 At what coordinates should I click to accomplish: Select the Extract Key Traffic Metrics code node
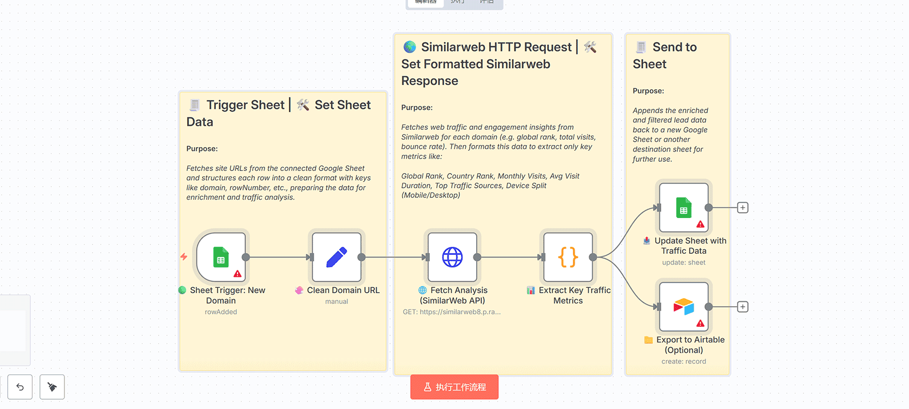(568, 258)
